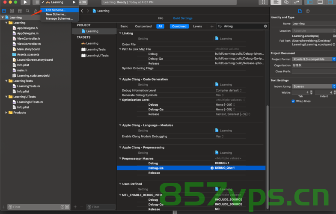The height and width of the screenshot is (214, 336).
Task: Collapse the Preprocessor Macros row
Action: (x=120, y=158)
